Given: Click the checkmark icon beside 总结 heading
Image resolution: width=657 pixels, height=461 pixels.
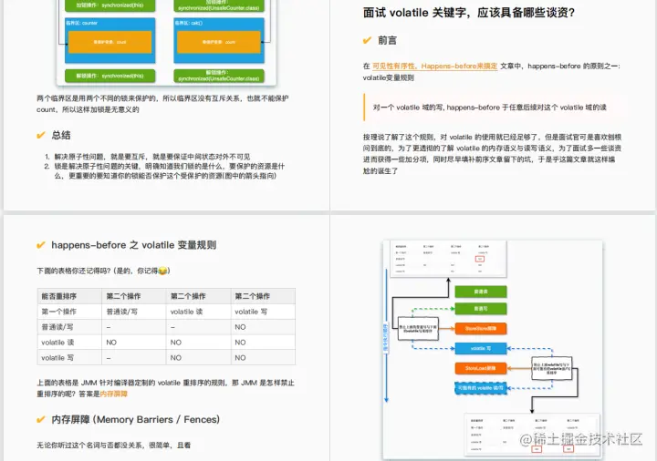Looking at the screenshot, I should (x=41, y=135).
